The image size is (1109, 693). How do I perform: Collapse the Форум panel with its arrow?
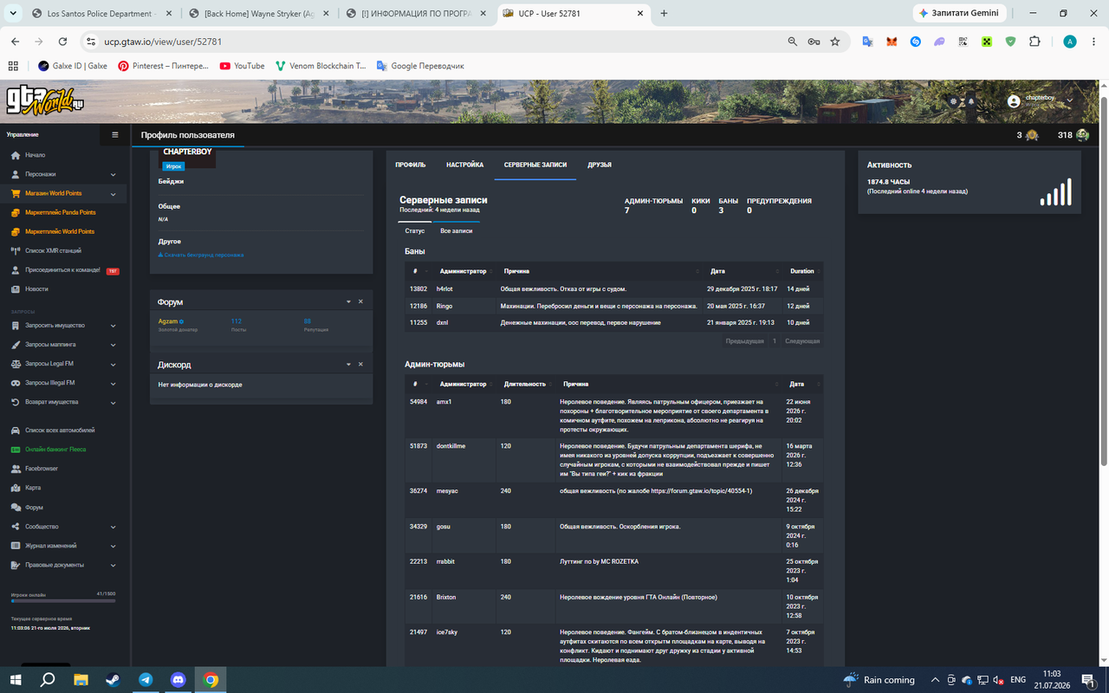pos(348,301)
